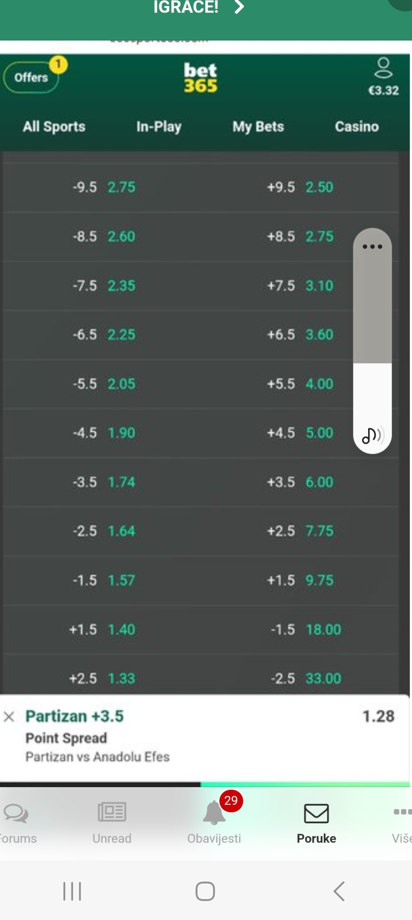Tap the bet365 logo
The height and width of the screenshot is (920, 412).
(200, 78)
